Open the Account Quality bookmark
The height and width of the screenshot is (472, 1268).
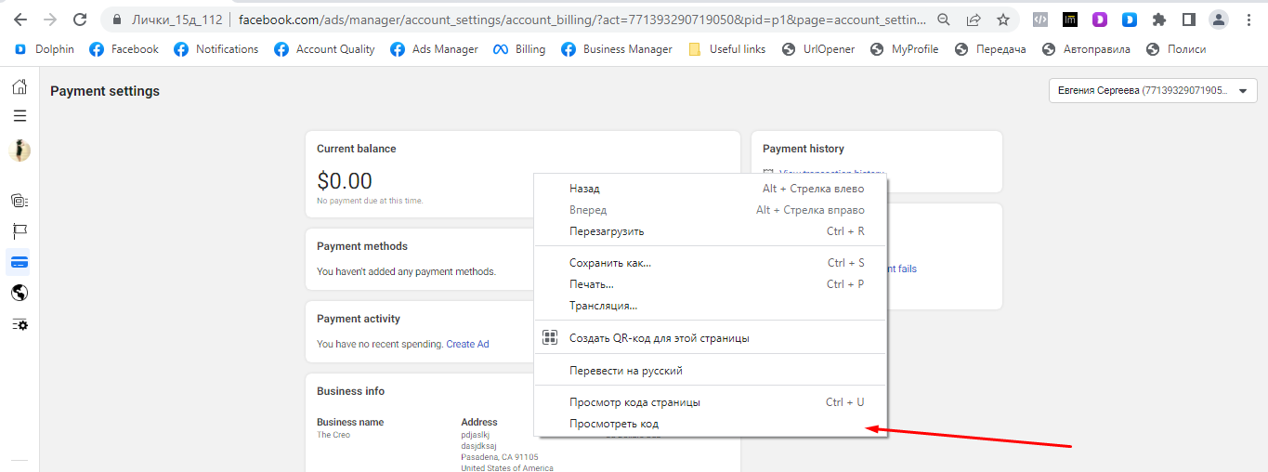[325, 49]
